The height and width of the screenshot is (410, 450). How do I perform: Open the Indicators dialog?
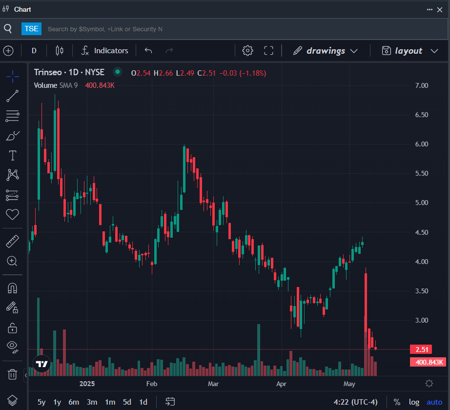point(104,51)
